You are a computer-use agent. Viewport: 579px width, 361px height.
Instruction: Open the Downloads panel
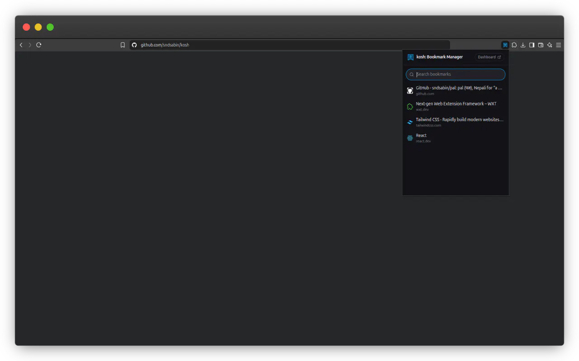coord(523,45)
